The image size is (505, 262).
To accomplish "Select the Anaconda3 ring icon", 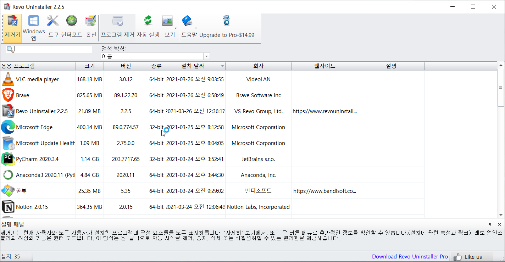I will pos(8,175).
